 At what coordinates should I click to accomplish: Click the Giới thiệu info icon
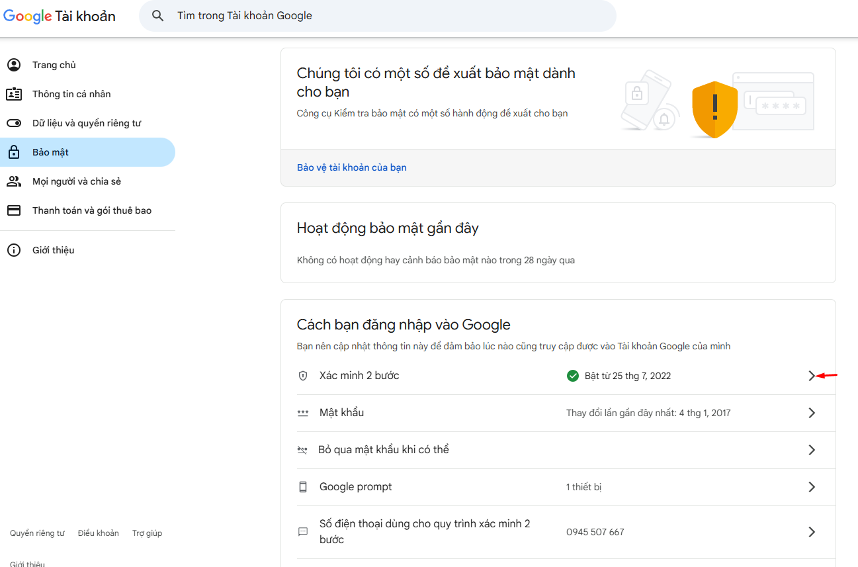13,250
